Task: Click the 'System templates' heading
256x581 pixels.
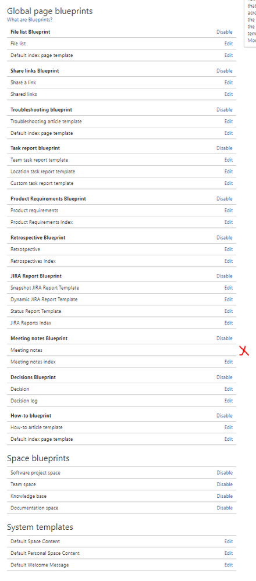Action: 40,527
